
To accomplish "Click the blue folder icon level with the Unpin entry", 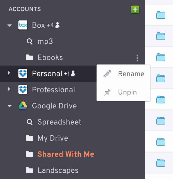I will pyautogui.click(x=161, y=100).
